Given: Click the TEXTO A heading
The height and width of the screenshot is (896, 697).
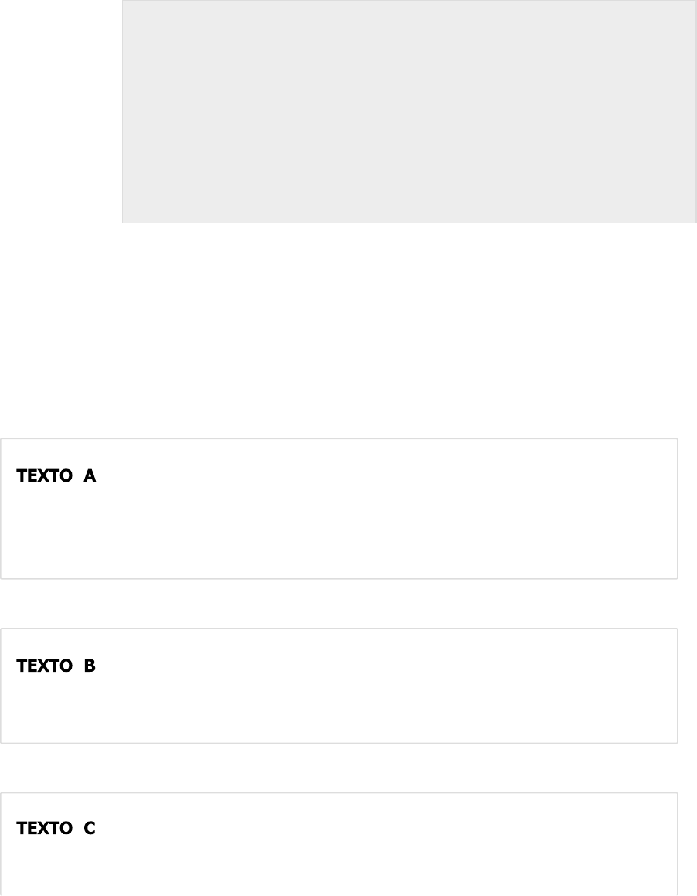Looking at the screenshot, I should tap(56, 476).
